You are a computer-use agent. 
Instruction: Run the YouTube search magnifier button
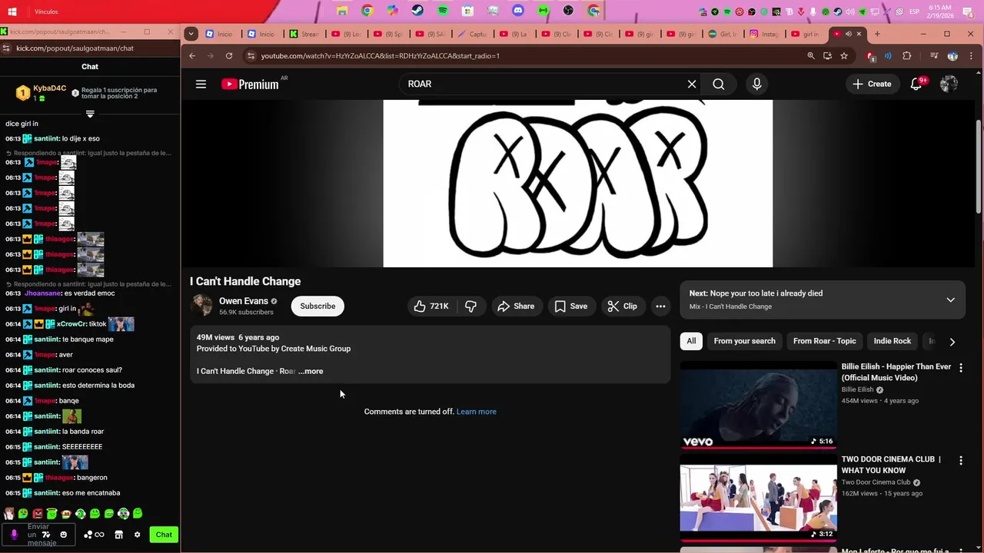tap(718, 84)
